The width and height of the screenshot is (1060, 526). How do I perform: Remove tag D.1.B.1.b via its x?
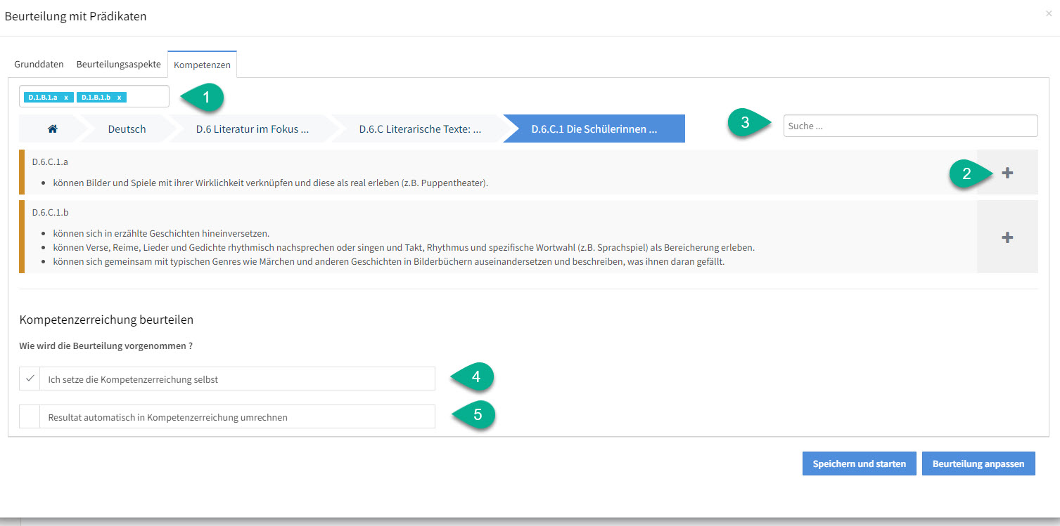pyautogui.click(x=119, y=97)
